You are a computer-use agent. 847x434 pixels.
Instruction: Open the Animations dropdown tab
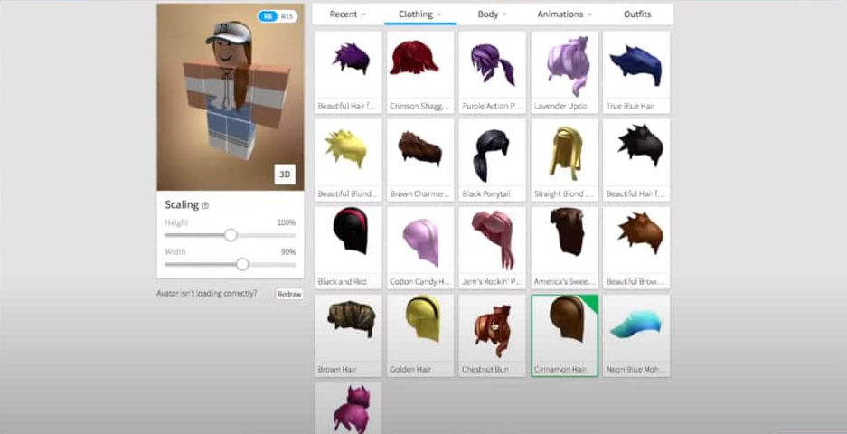(x=564, y=14)
